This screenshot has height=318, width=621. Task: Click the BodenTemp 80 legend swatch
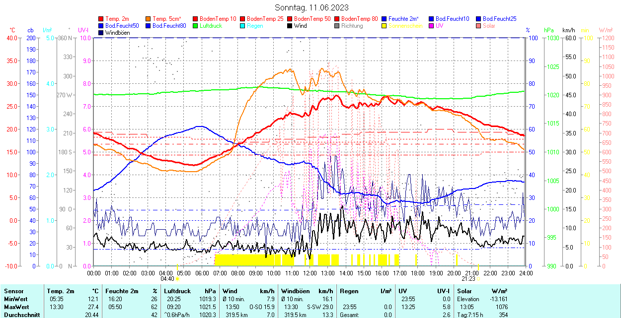[x=337, y=19]
